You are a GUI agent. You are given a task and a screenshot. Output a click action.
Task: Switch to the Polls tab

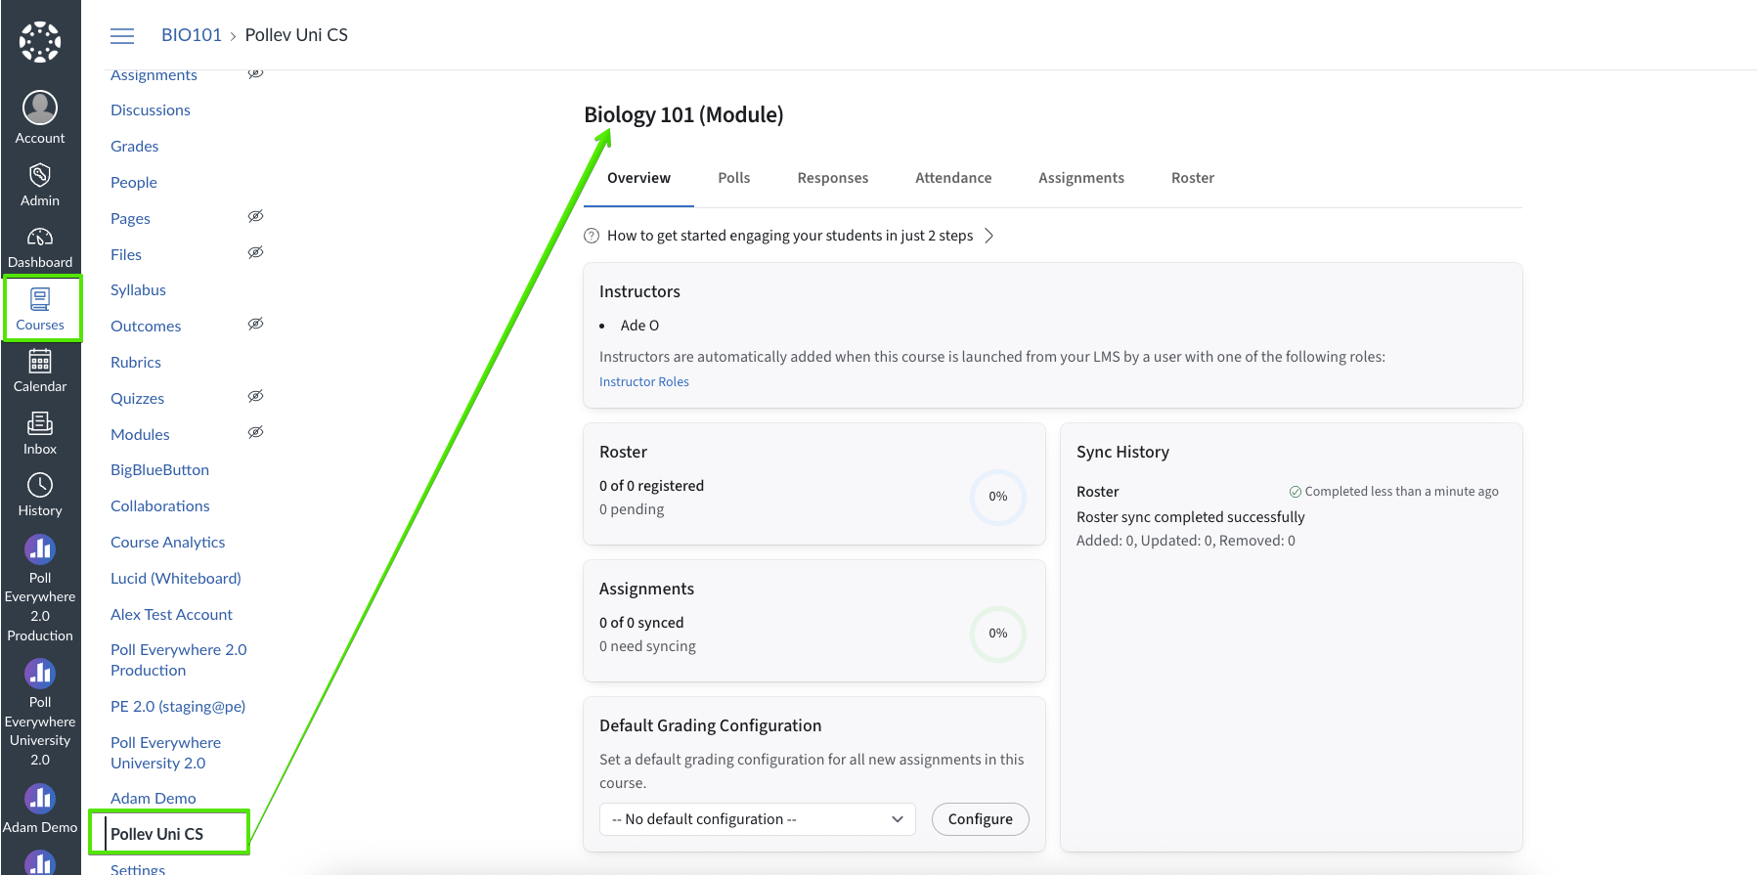[733, 178]
